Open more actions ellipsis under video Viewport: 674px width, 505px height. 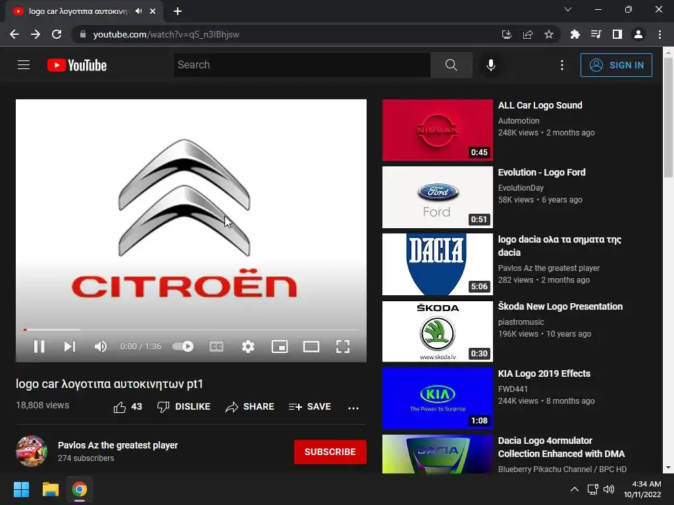(x=353, y=408)
